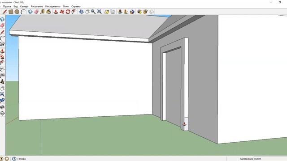Select the Offset tool in left vertical toolbar
287x161 pixels.
2,63
